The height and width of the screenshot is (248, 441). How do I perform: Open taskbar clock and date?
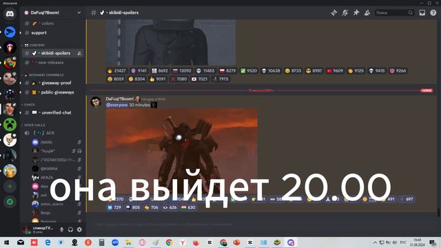click(x=418, y=242)
